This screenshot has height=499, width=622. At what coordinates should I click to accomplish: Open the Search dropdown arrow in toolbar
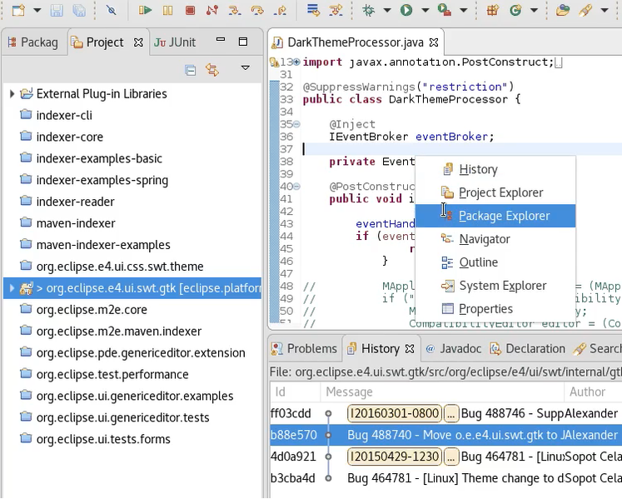click(x=605, y=10)
